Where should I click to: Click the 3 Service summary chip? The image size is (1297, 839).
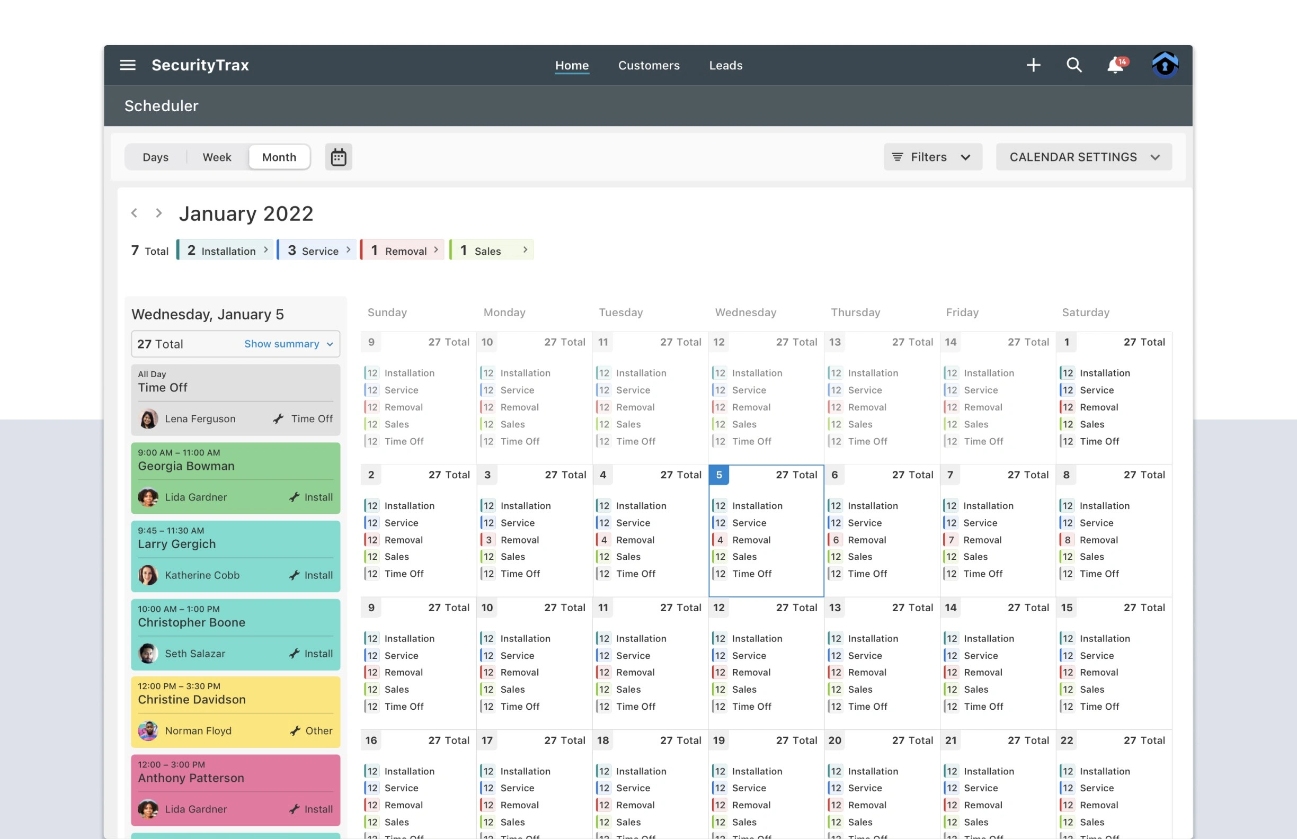click(x=317, y=250)
